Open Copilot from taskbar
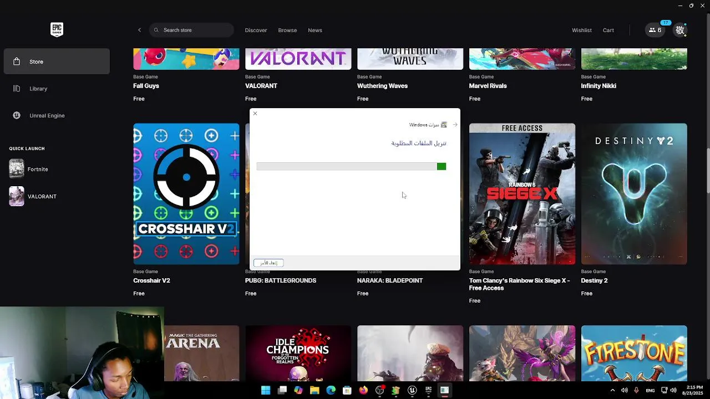 [298, 390]
